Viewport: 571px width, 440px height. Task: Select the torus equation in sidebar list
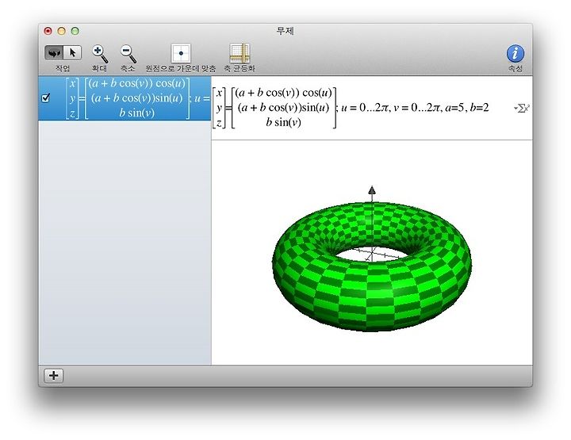pyautogui.click(x=125, y=98)
